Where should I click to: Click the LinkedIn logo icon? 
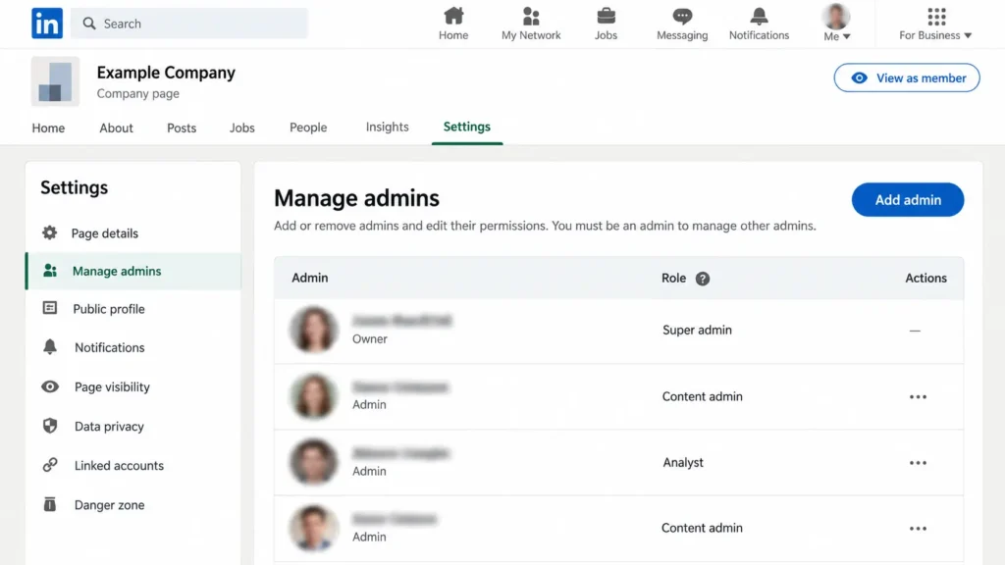(47, 24)
